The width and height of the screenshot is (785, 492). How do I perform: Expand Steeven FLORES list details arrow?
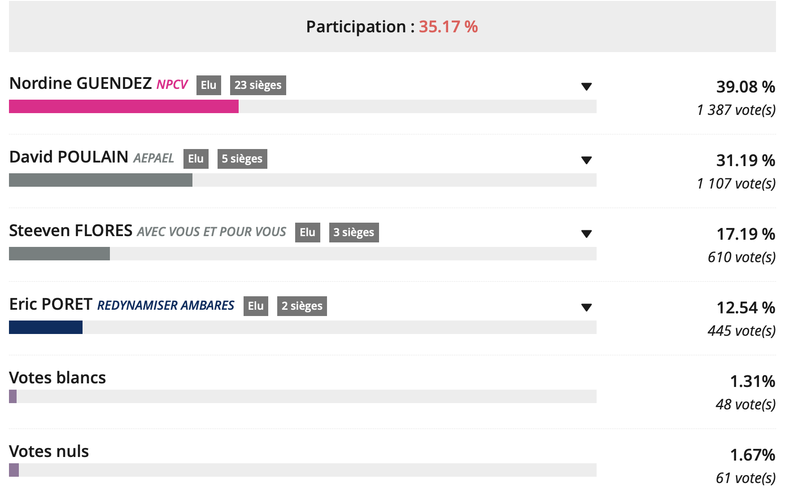586,234
